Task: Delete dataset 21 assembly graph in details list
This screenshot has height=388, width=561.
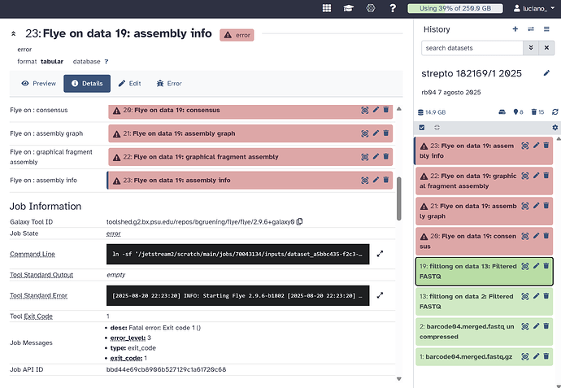Action: 386,133
